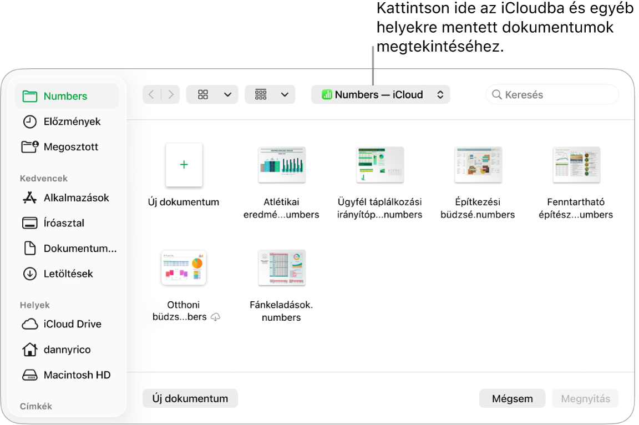
Task: Select the Fenntartható építész...umbers thumbnail
Action: [x=576, y=165]
